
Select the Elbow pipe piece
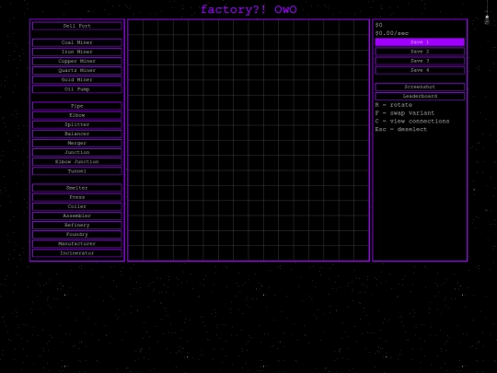[x=77, y=115]
